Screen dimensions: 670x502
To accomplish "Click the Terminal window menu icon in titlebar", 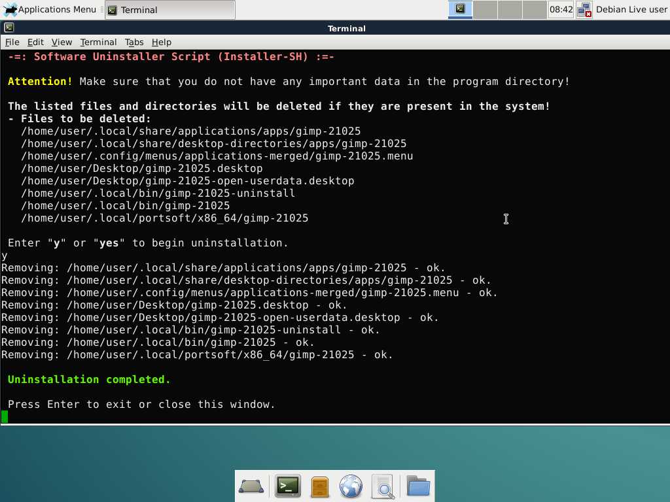I will coord(9,27).
